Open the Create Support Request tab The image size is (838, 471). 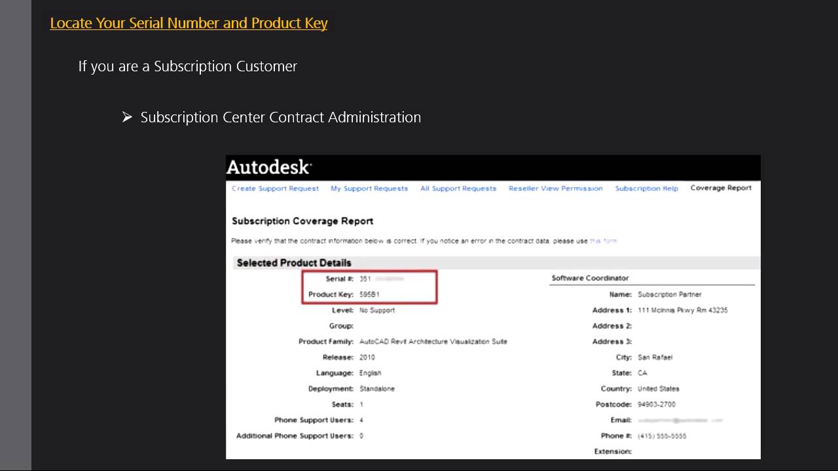point(275,188)
